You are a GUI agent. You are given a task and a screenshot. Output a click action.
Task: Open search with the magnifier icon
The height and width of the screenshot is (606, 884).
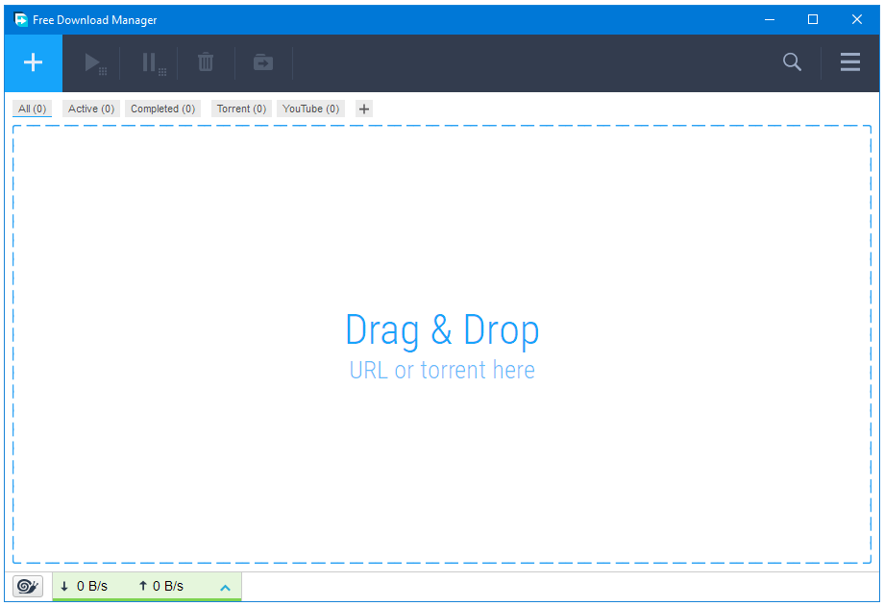792,62
